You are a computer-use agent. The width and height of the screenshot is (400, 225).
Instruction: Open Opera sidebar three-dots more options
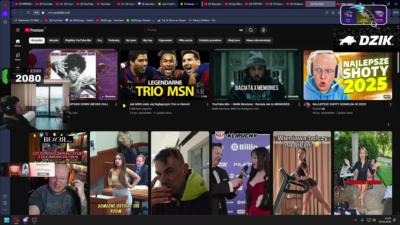click(x=5, y=210)
